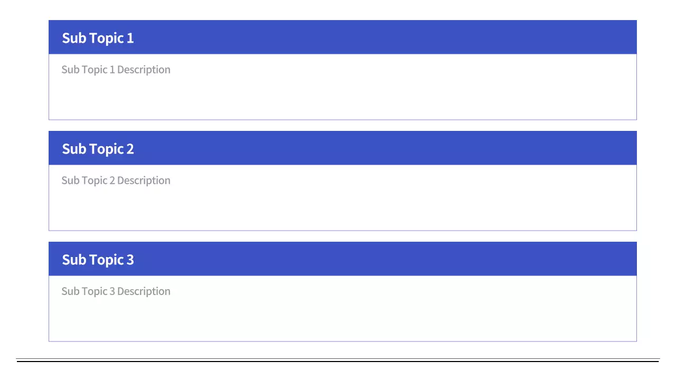
Task: Click the numeral "3" in the third blue header
Action: pyautogui.click(x=130, y=260)
